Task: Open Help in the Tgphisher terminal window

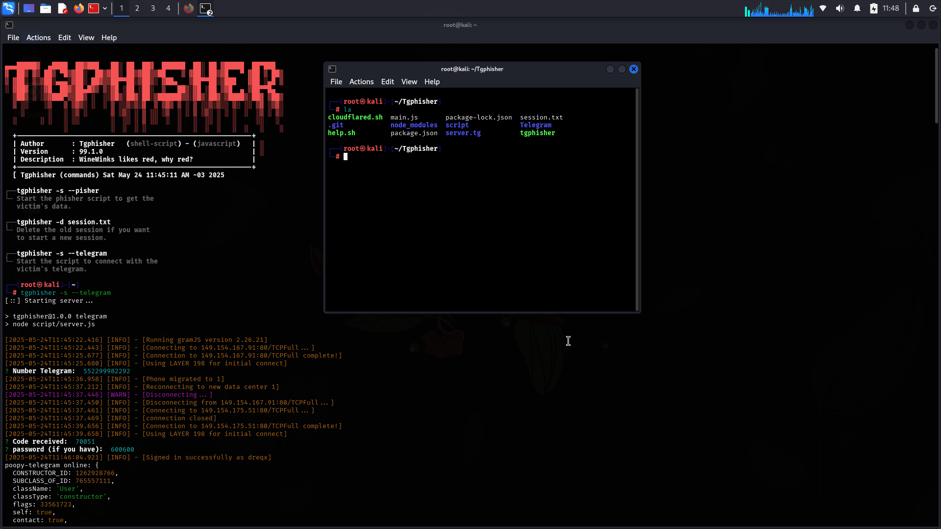Action: (431, 82)
